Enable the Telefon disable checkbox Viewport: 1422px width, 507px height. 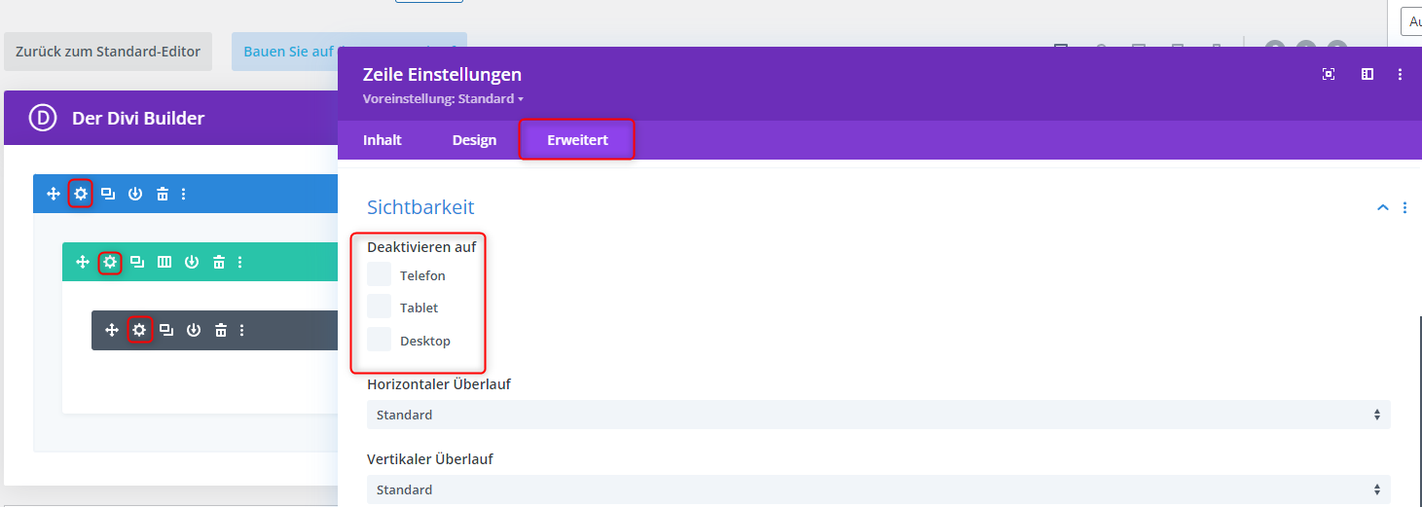(x=379, y=274)
